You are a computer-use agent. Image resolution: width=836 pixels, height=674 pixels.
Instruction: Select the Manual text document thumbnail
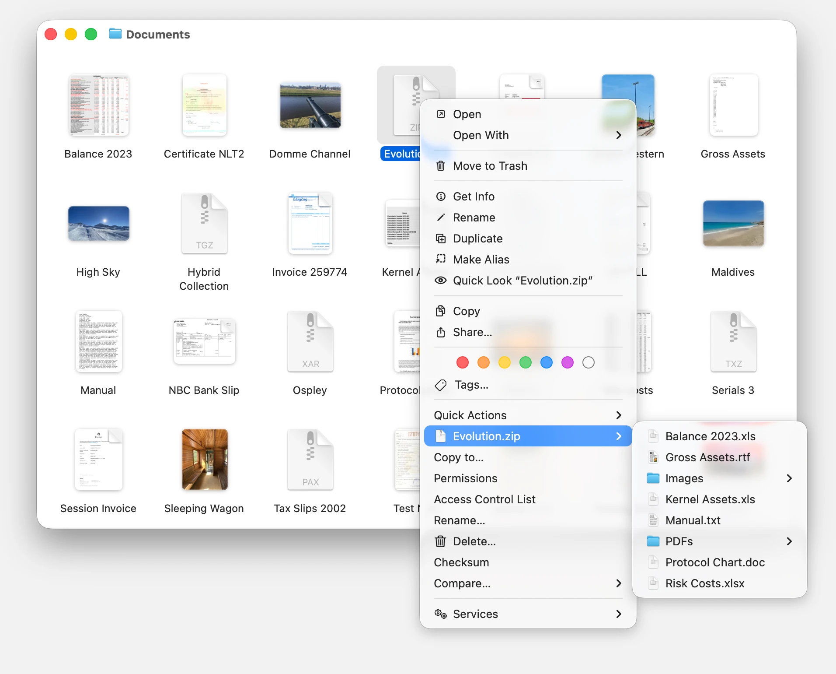coord(99,341)
